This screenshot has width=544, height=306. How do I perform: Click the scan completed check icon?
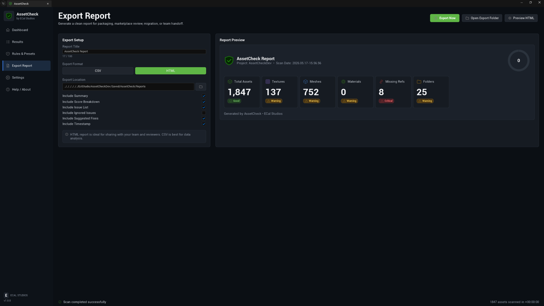(60, 302)
